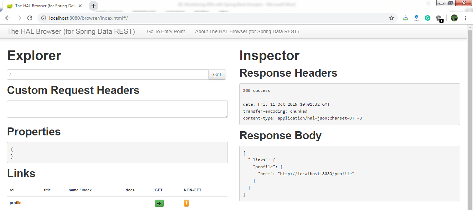Open About The HAL Browser page

pyautogui.click(x=247, y=31)
